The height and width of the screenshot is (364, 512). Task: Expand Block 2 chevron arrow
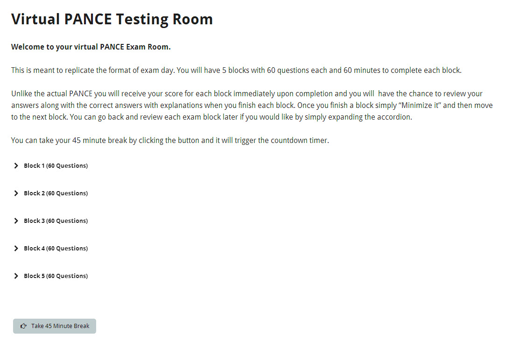16,193
